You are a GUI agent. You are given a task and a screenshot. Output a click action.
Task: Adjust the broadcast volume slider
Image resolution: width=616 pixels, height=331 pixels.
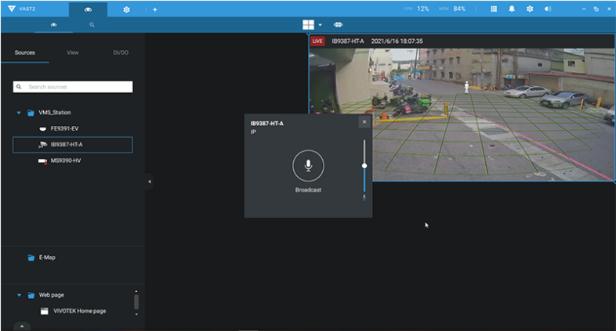(x=364, y=166)
